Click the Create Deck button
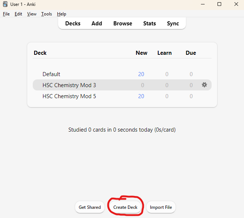 [x=125, y=207]
